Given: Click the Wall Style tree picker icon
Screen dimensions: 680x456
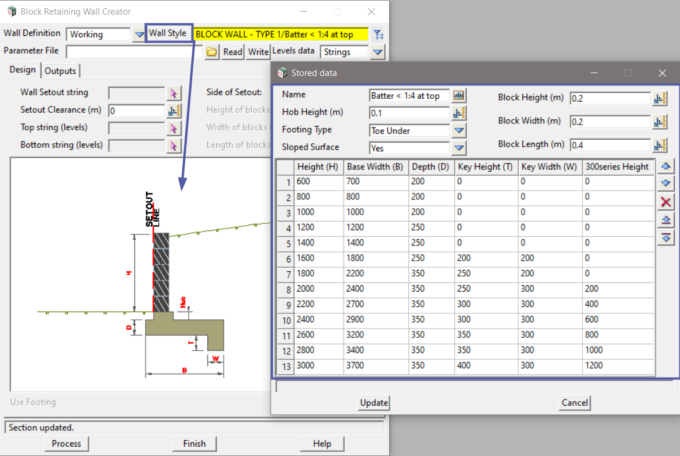Looking at the screenshot, I should [x=377, y=34].
